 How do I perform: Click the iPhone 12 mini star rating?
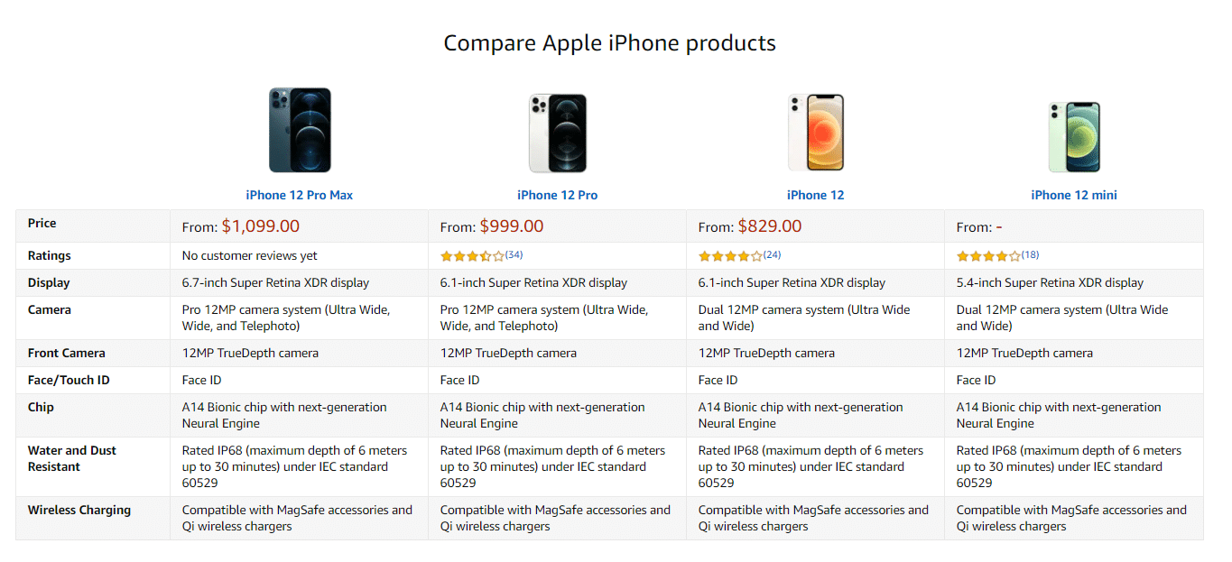tap(988, 256)
